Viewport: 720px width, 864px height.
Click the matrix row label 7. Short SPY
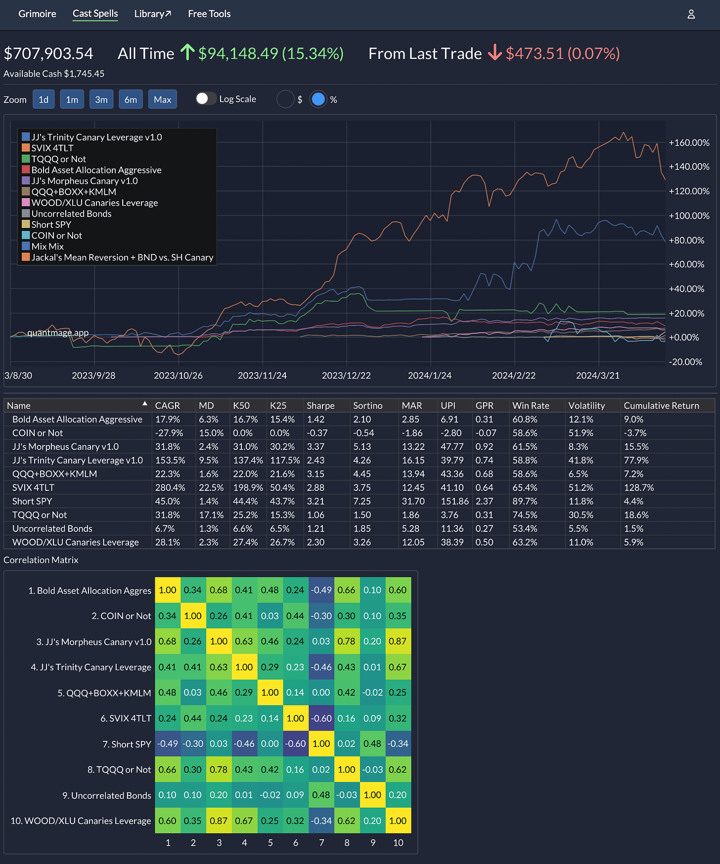(127, 744)
